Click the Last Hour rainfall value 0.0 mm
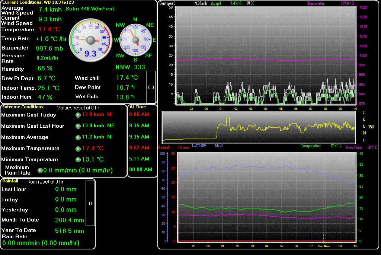This screenshot has height=255, width=381. coord(65,189)
